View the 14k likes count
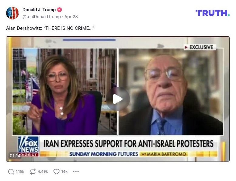The image size is (236, 181). 64,172
